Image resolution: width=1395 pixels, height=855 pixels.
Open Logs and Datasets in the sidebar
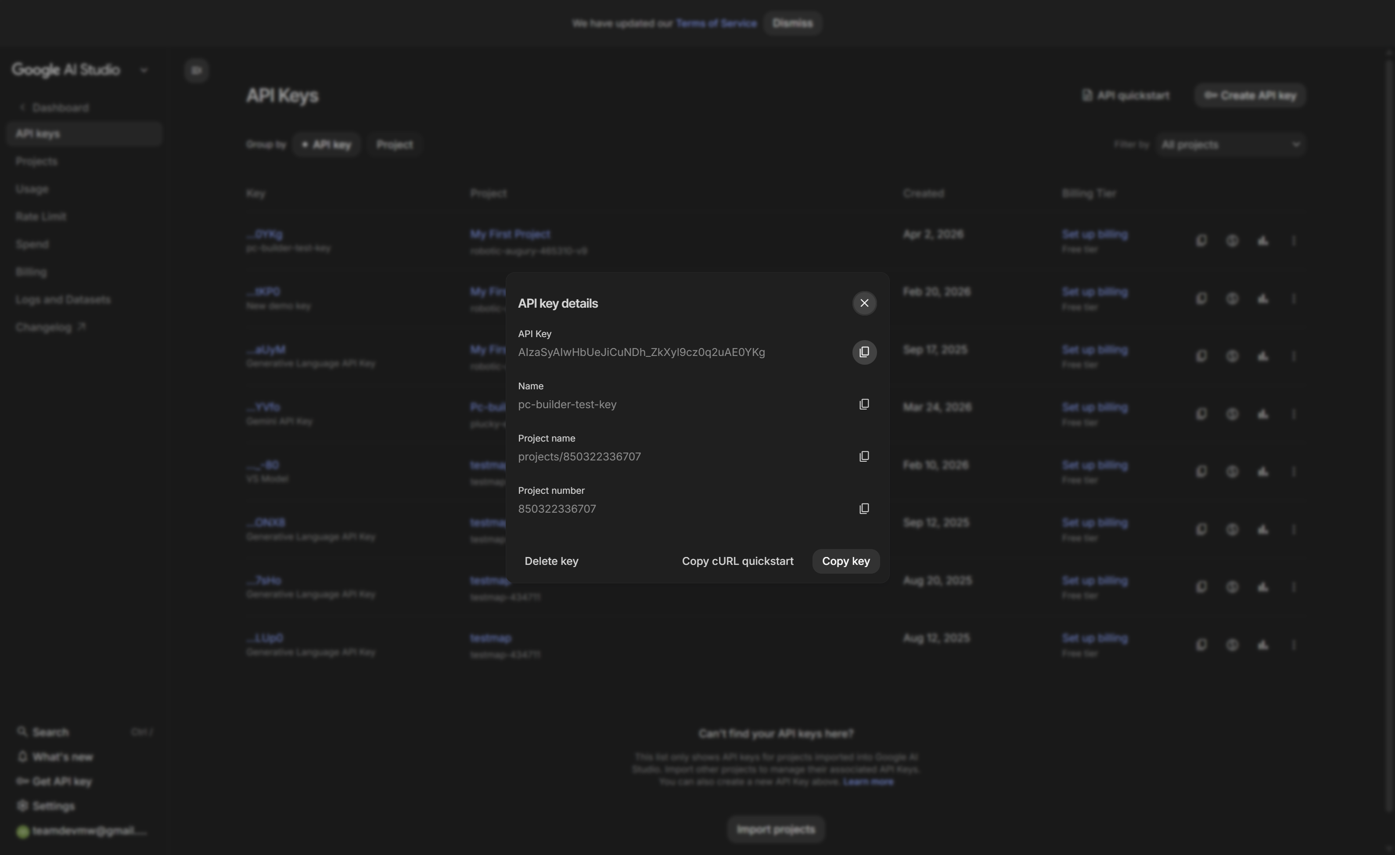pyautogui.click(x=63, y=299)
